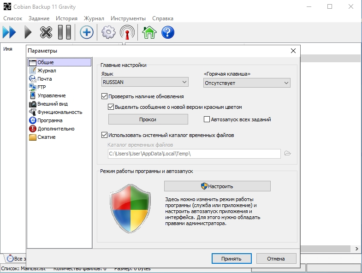This screenshot has height=273, width=362.
Task: Open options with the gear toolbar icon
Action: click(108, 32)
